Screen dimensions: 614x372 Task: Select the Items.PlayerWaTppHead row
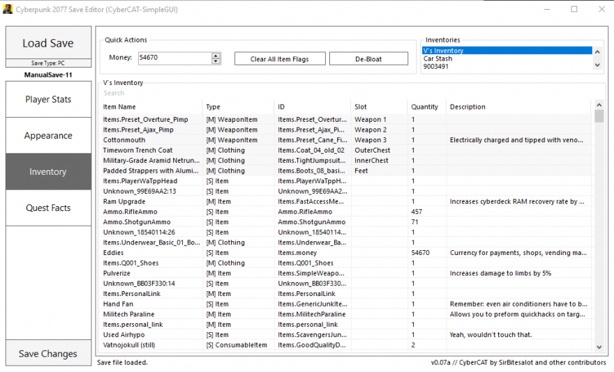pyautogui.click(x=347, y=180)
